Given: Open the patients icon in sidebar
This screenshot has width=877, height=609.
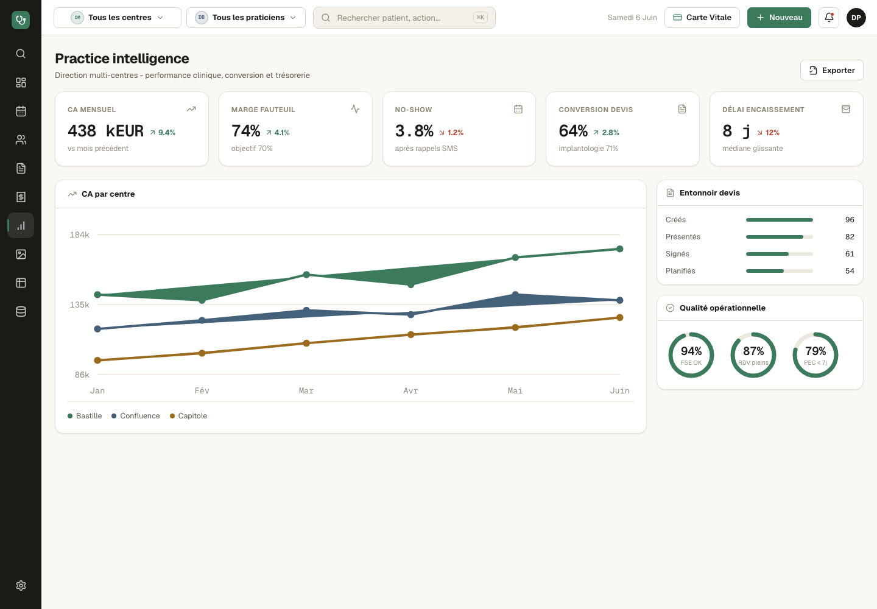Looking at the screenshot, I should click(21, 139).
